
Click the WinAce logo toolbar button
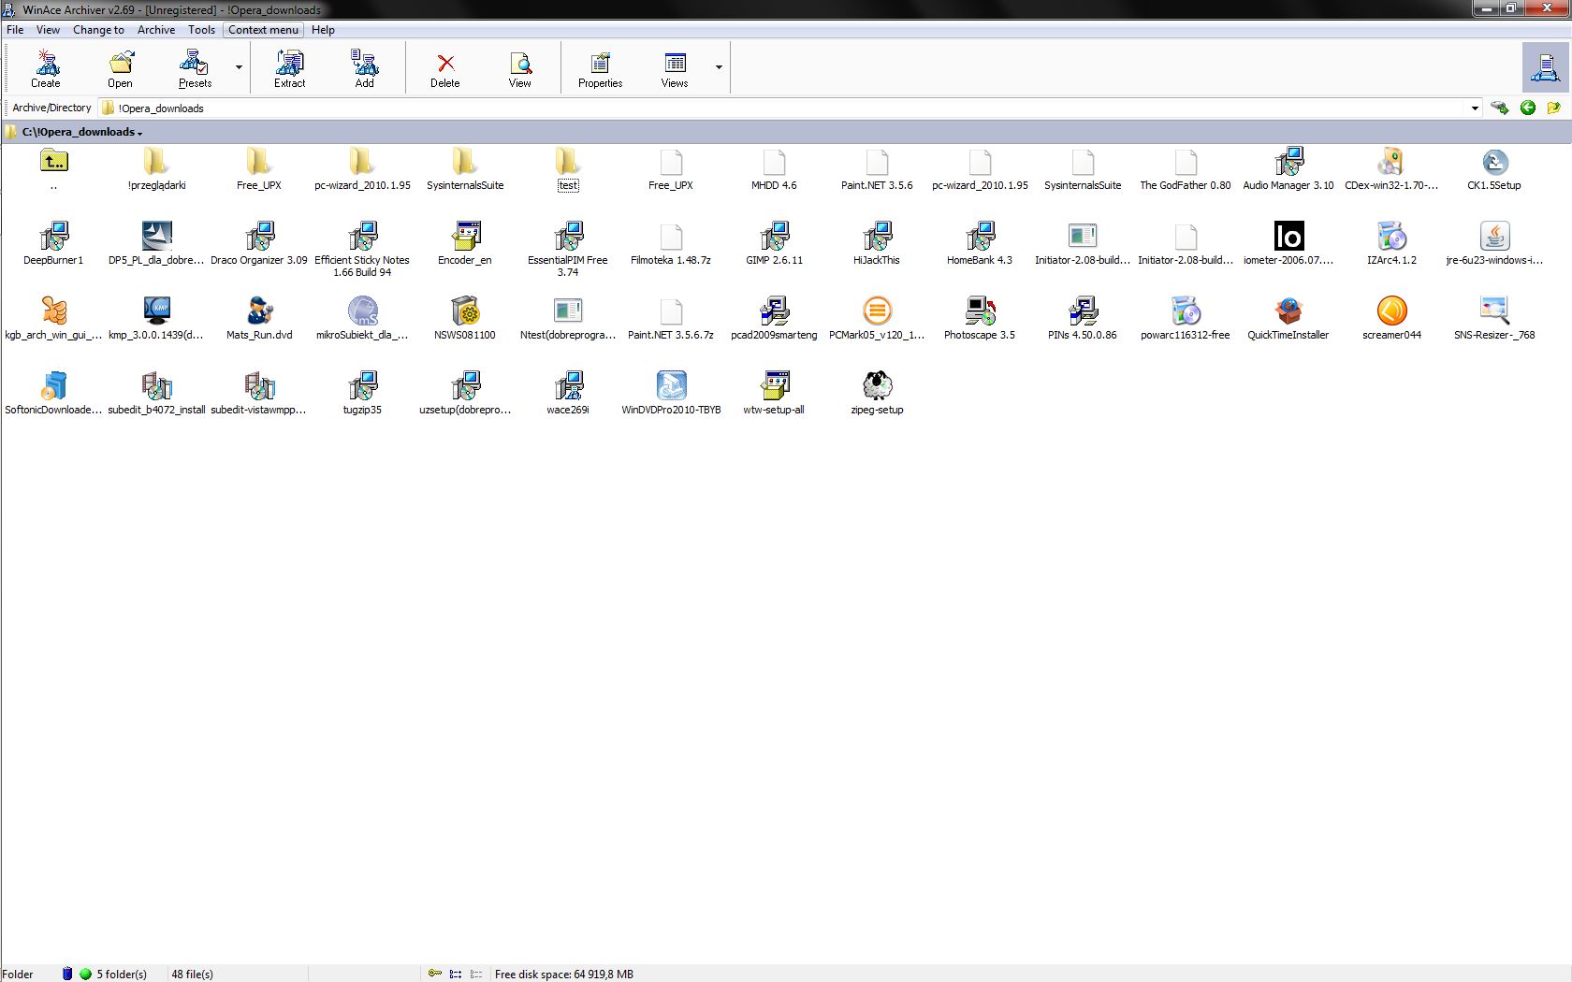point(1544,67)
